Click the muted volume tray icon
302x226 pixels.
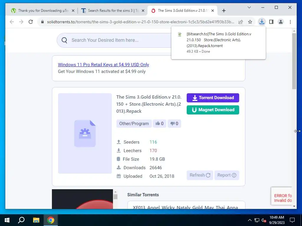point(264,220)
